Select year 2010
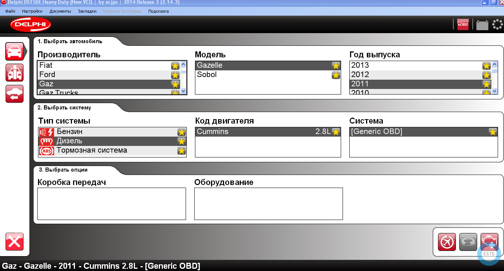This screenshot has width=504, height=271. click(x=420, y=92)
